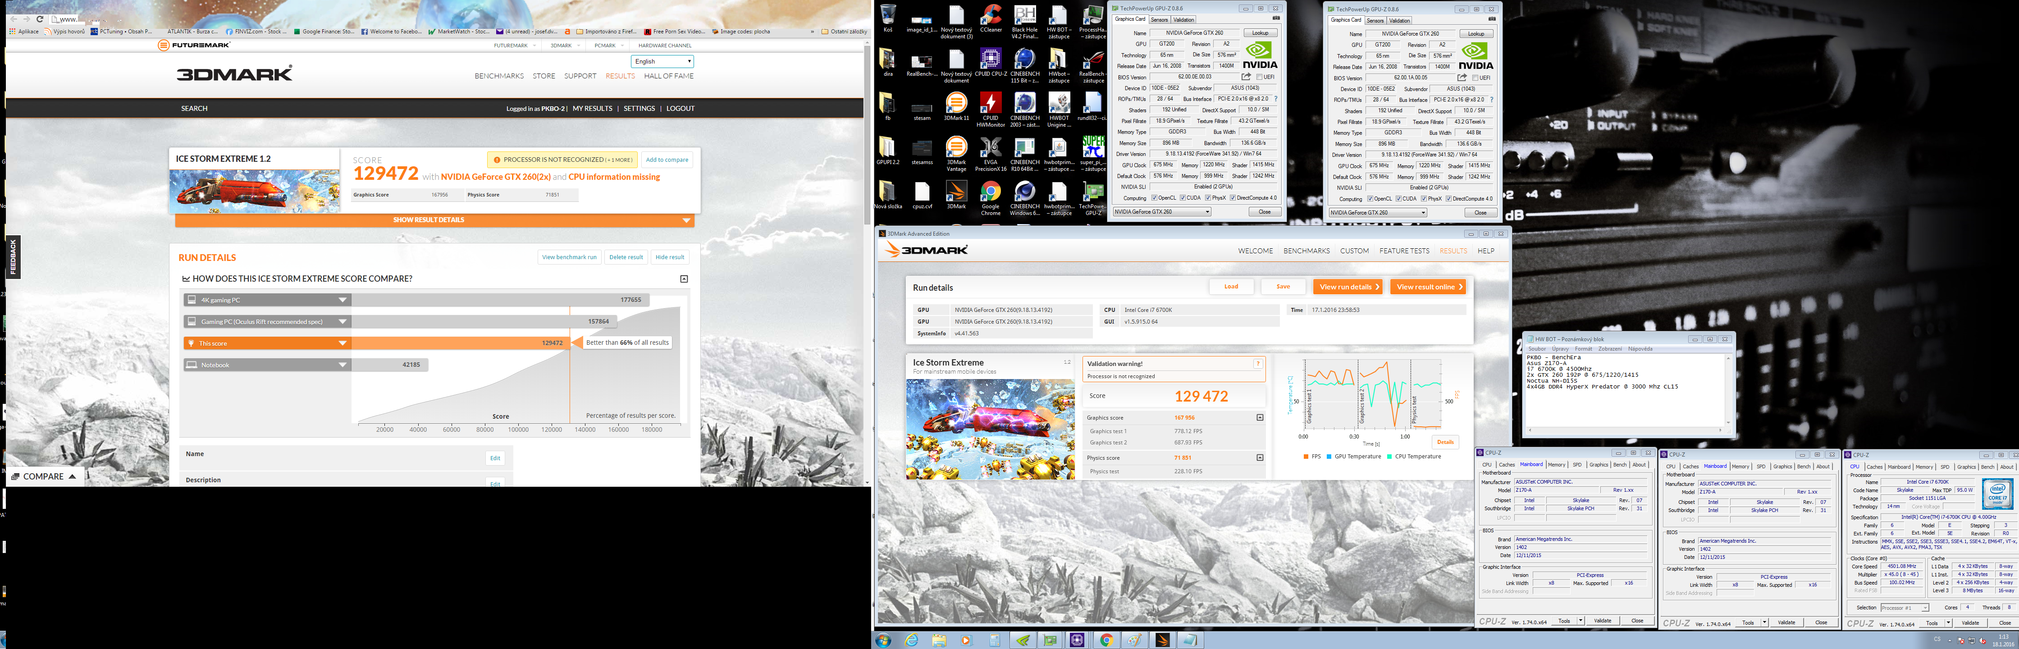Expand Graphics score details in 3DMark app

(1260, 418)
